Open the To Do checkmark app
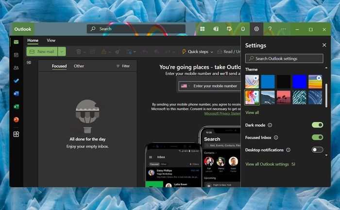 (16, 81)
